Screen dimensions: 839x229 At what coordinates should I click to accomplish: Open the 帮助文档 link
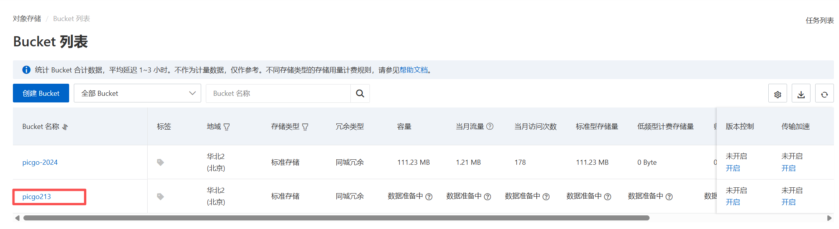pos(413,70)
